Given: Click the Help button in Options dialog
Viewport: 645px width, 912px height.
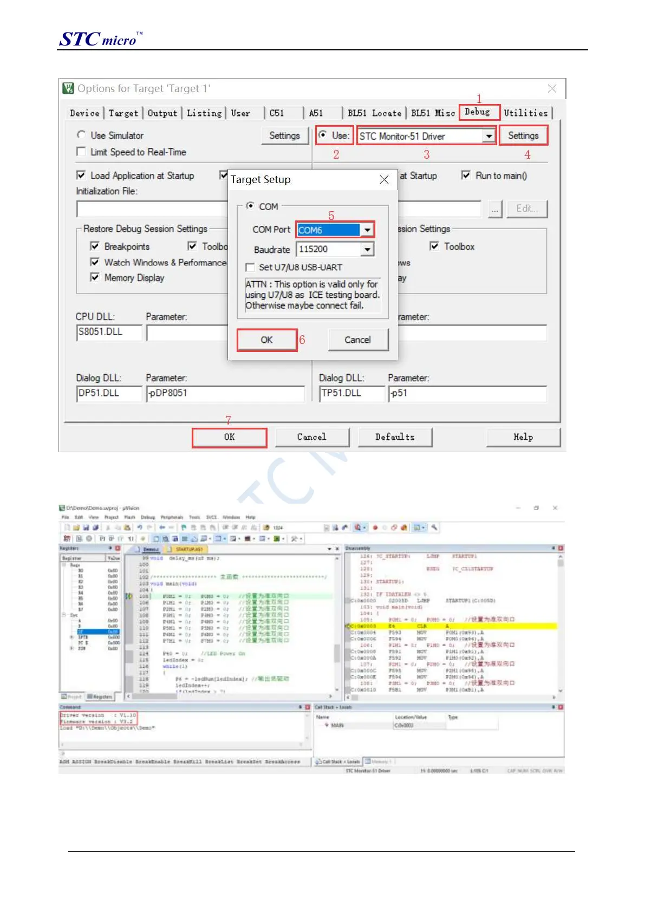Looking at the screenshot, I should click(x=523, y=437).
